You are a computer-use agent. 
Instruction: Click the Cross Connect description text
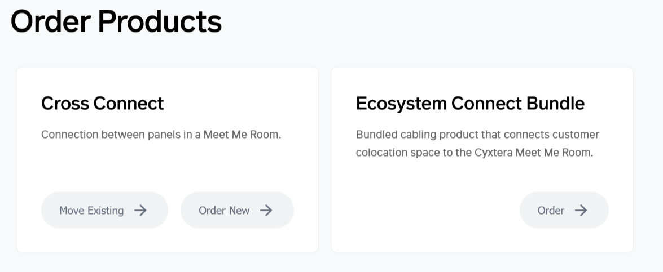coord(161,135)
